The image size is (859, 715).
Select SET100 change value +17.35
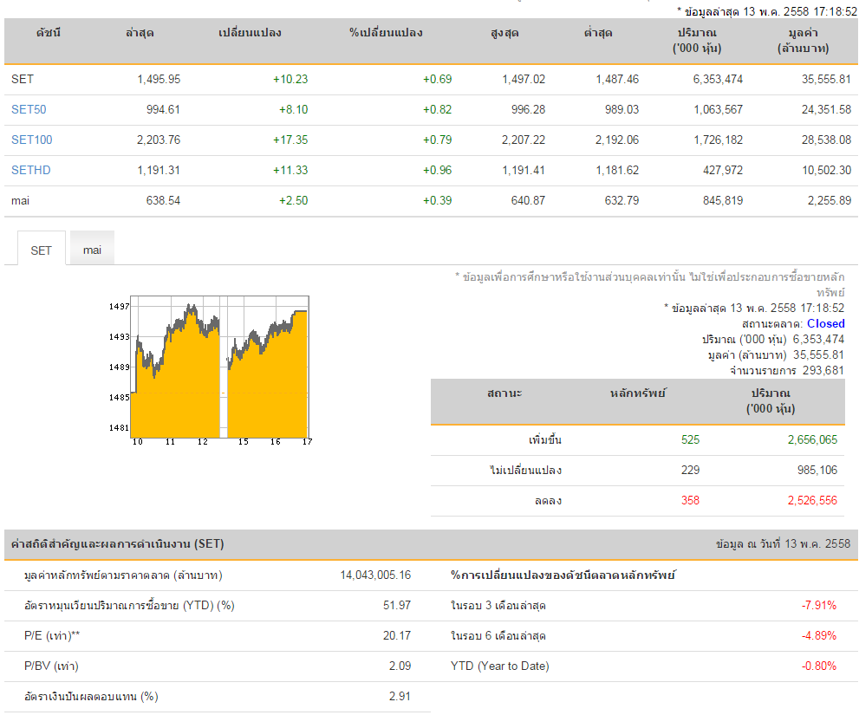(x=290, y=140)
